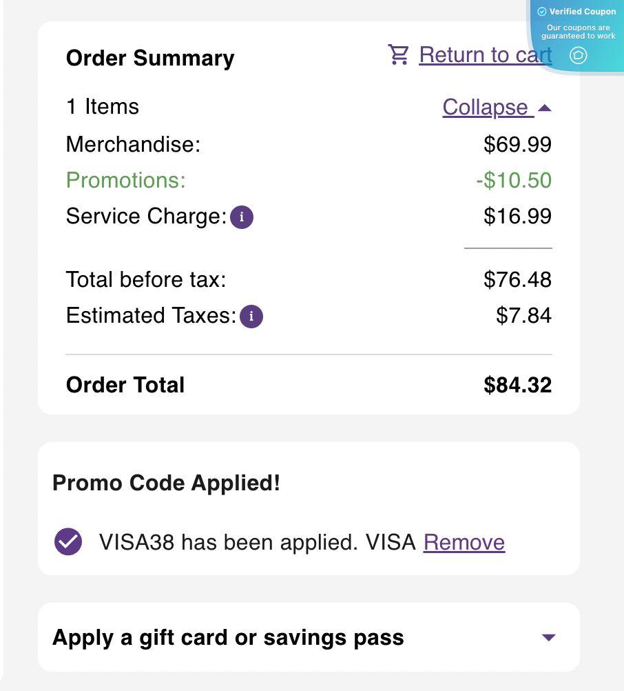The image size is (624, 691).
Task: Select the 1 Items label
Action: [x=102, y=107]
